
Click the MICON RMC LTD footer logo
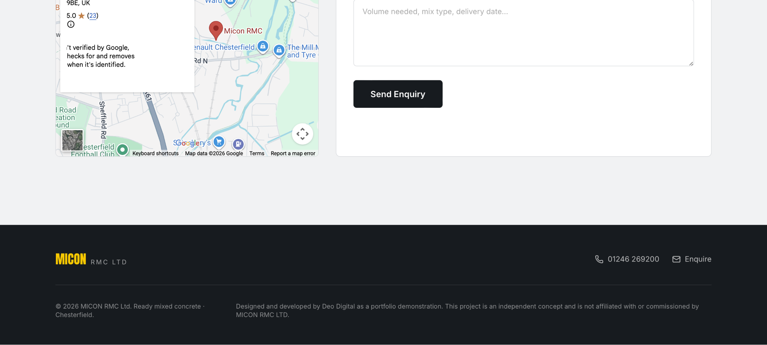91,259
